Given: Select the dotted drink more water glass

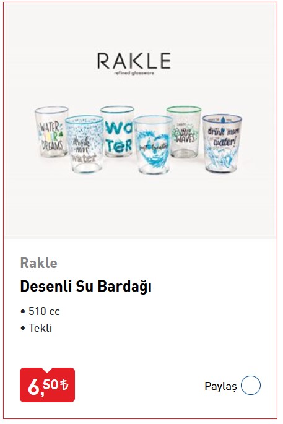Looking at the screenshot, I should (84, 144).
